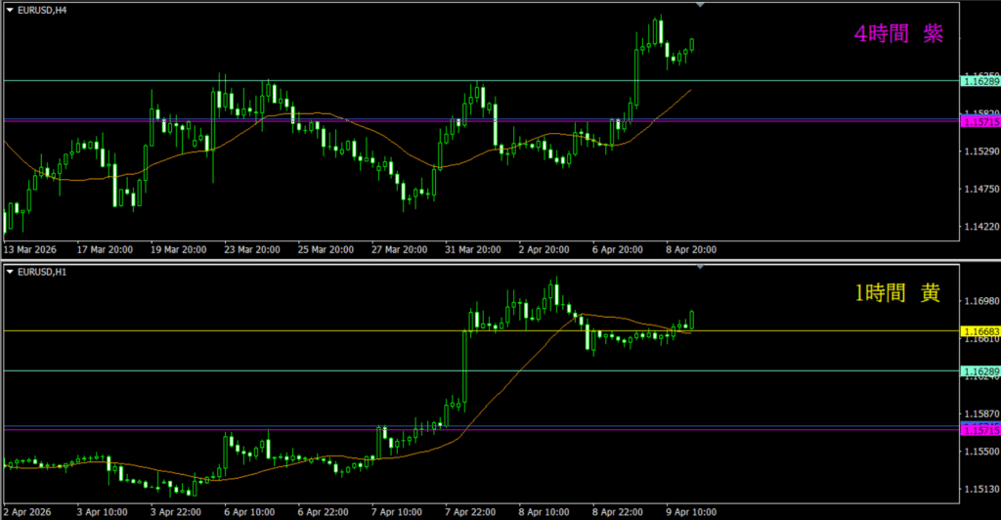Select the cyan 1.16289 price tag on H1 chart

(980, 371)
